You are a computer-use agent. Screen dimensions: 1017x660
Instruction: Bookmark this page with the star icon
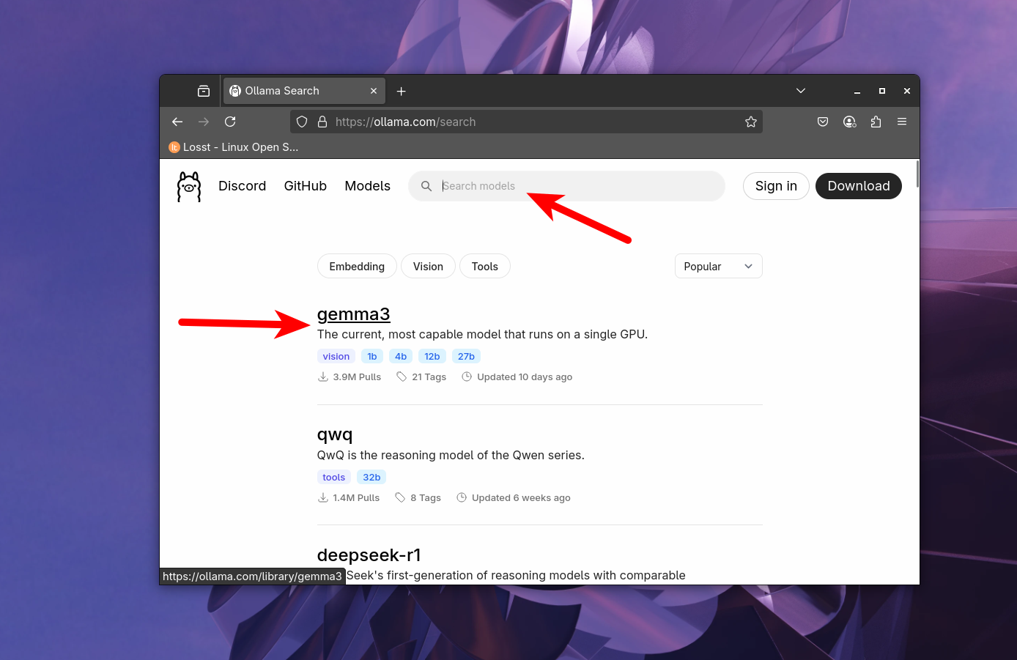pyautogui.click(x=750, y=122)
